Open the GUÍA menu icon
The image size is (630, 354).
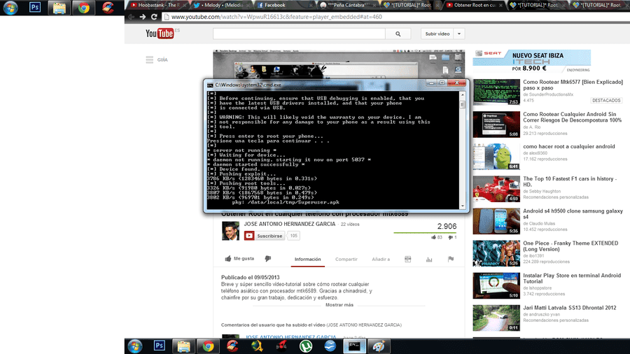[x=150, y=59]
